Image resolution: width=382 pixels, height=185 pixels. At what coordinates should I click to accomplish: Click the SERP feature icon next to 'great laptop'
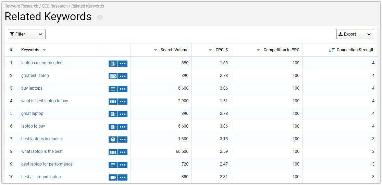click(113, 114)
